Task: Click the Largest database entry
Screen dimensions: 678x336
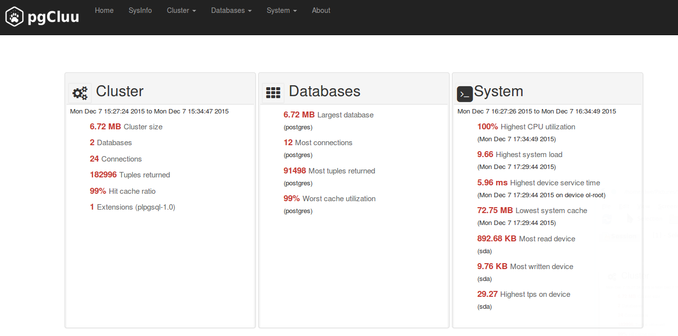Action: [328, 115]
